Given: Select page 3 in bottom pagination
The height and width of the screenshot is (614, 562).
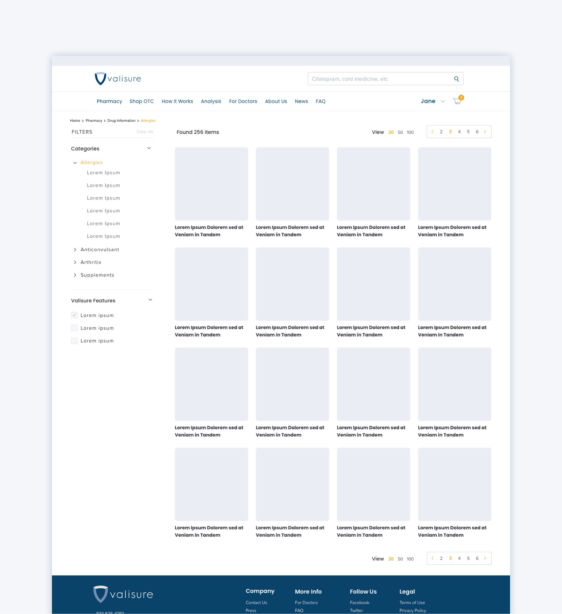Looking at the screenshot, I should 450,558.
